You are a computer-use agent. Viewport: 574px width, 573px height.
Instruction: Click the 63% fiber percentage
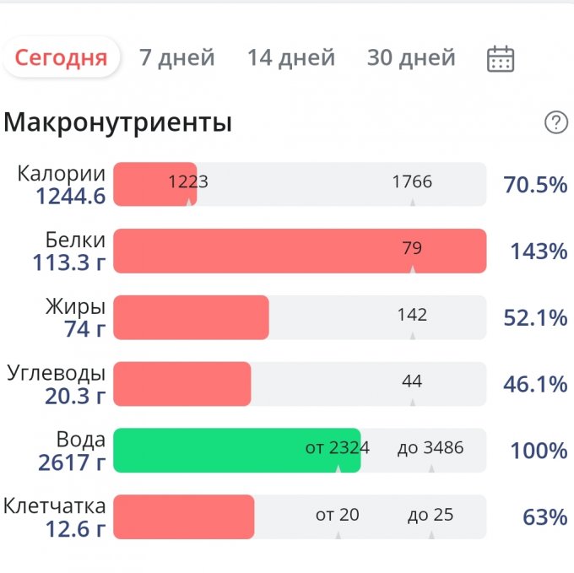pos(544,517)
